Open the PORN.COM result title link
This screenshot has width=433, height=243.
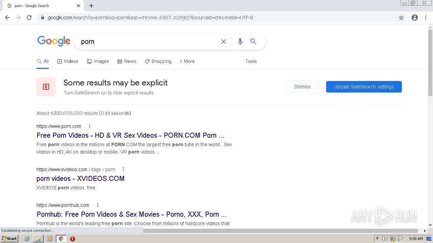[x=131, y=135]
